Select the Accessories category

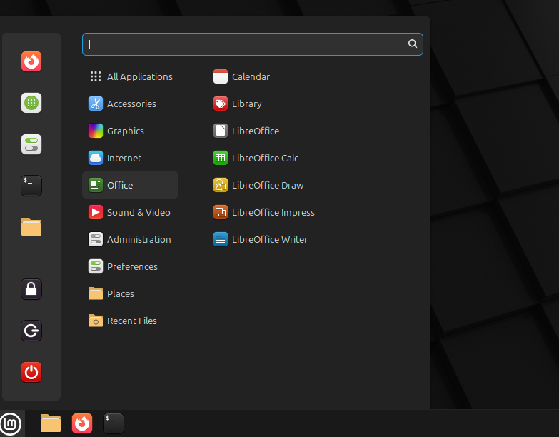tap(131, 104)
